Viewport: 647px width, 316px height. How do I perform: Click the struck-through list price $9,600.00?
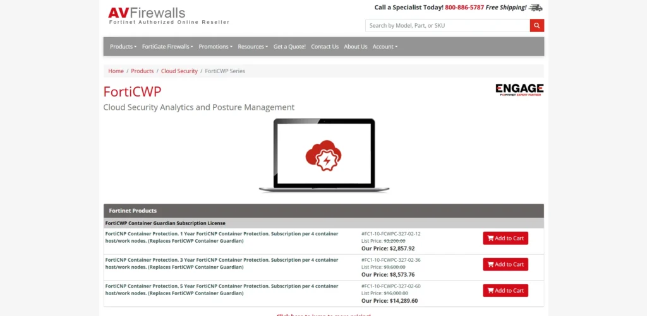(x=394, y=267)
